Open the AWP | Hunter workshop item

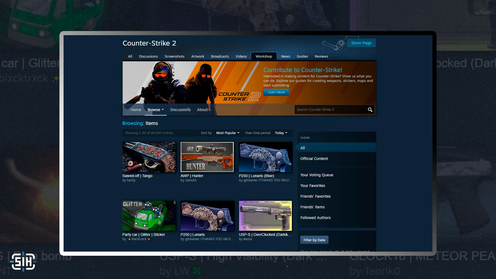pos(207,157)
